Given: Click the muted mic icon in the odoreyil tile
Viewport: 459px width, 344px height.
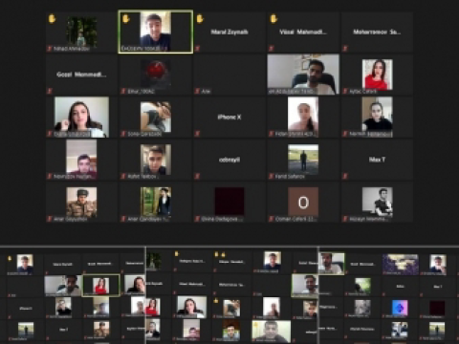Looking at the screenshot, I should click(x=197, y=176).
